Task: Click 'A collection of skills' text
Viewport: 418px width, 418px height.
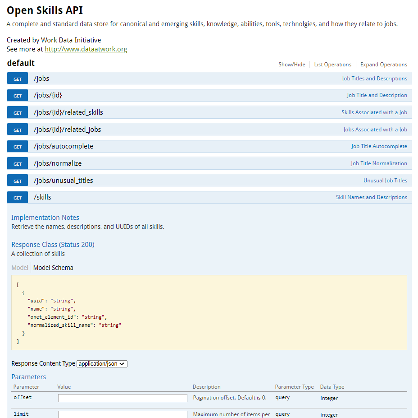Action: click(38, 254)
